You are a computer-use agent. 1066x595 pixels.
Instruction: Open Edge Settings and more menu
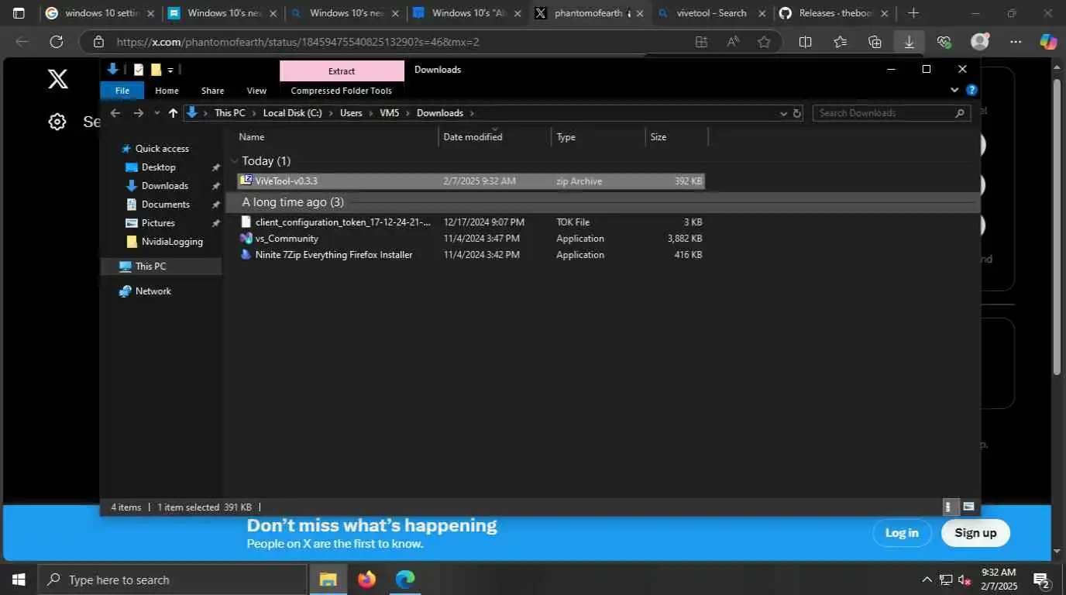1015,42
